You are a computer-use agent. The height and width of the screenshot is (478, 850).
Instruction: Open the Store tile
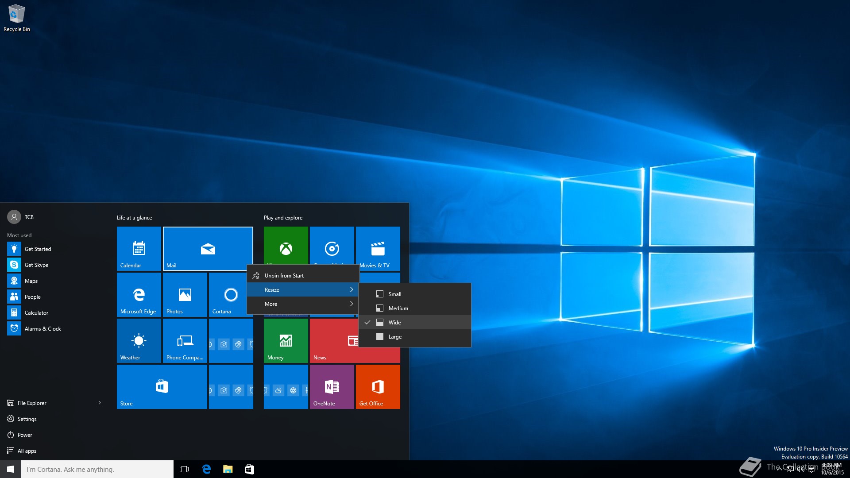point(162,387)
